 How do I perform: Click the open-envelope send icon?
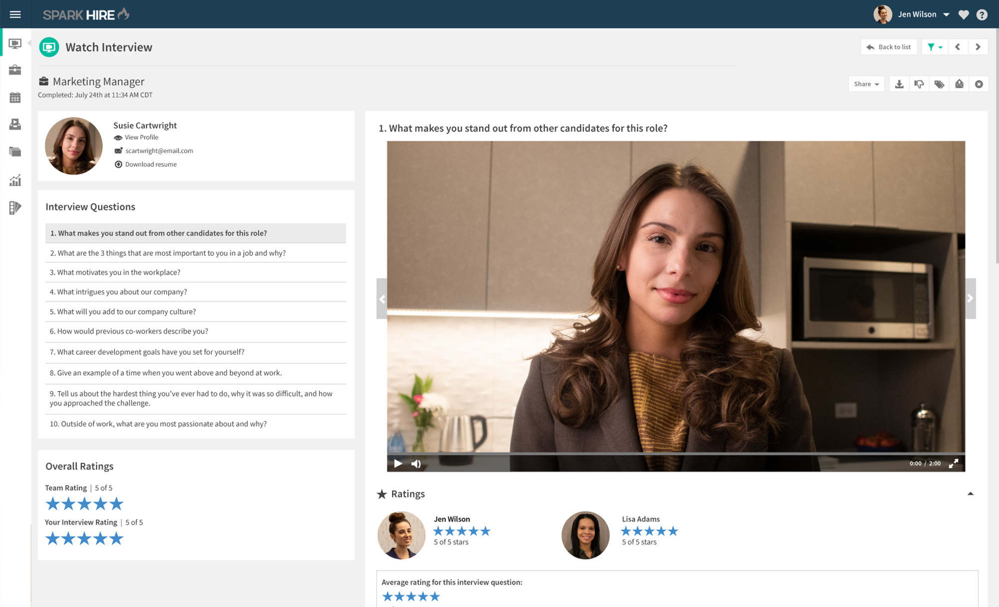959,84
